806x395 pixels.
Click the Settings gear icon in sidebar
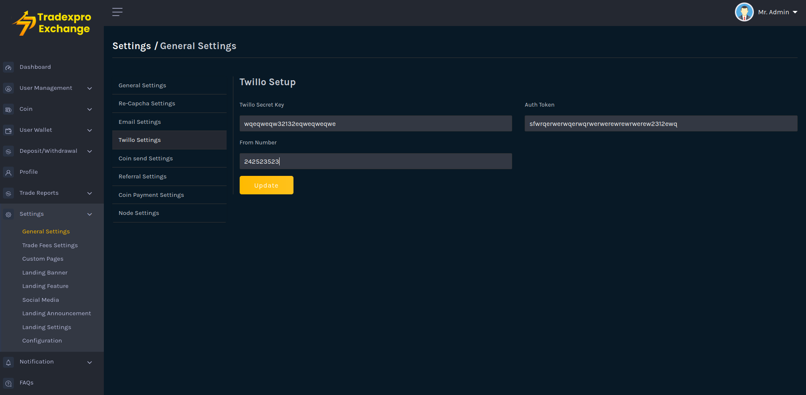click(x=8, y=215)
